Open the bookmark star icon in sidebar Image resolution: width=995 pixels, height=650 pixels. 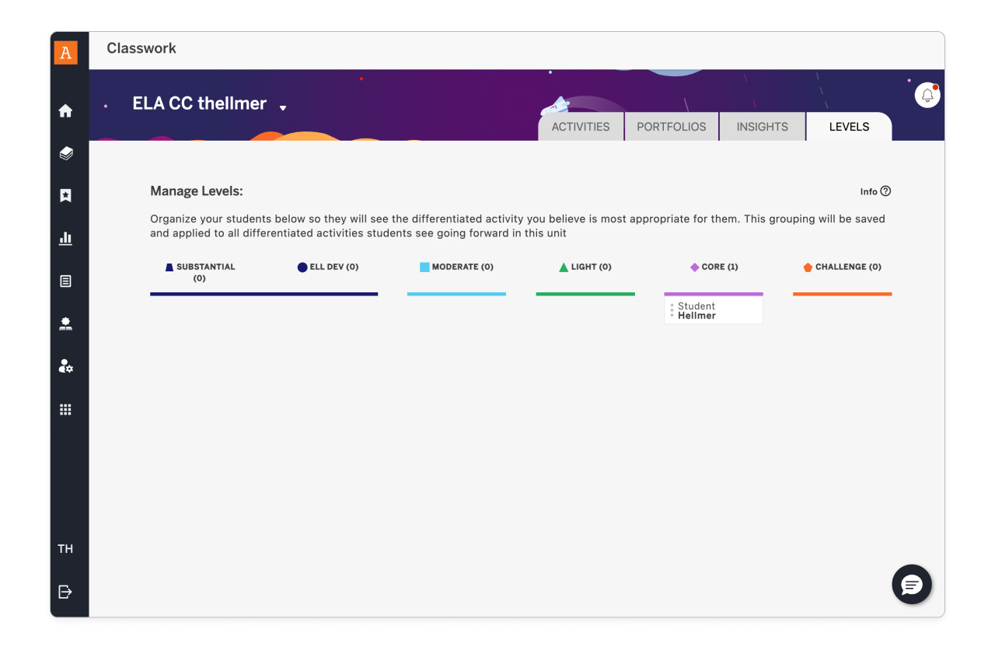pos(66,196)
